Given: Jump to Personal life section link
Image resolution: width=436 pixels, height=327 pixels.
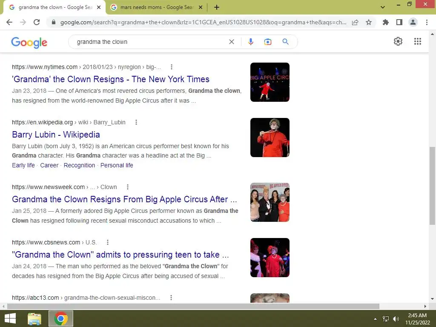Looking at the screenshot, I should [x=117, y=166].
